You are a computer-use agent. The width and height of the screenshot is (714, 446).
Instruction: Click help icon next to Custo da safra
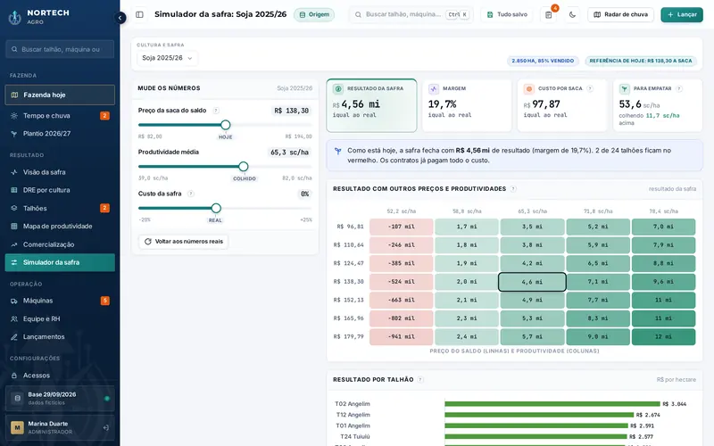coord(191,194)
